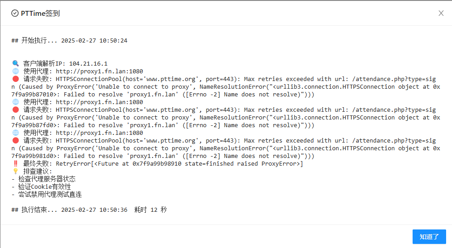Click the 执行结束 耗时 12 秒 line
This screenshot has height=248, width=452.
pyautogui.click(x=89, y=210)
